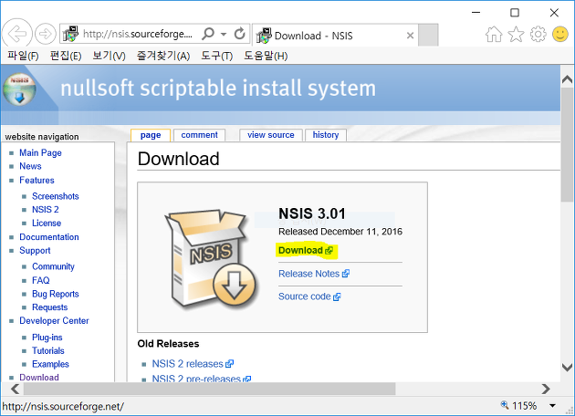Click the vertical scrollbar thumb
The image size is (575, 416).
click(567, 145)
